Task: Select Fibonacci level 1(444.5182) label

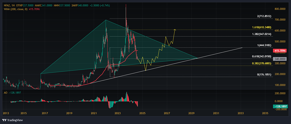Action: [x=264, y=45]
